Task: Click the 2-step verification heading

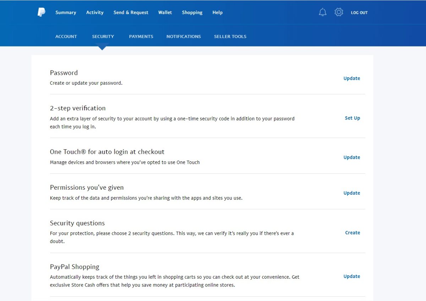Action: pyautogui.click(x=78, y=108)
